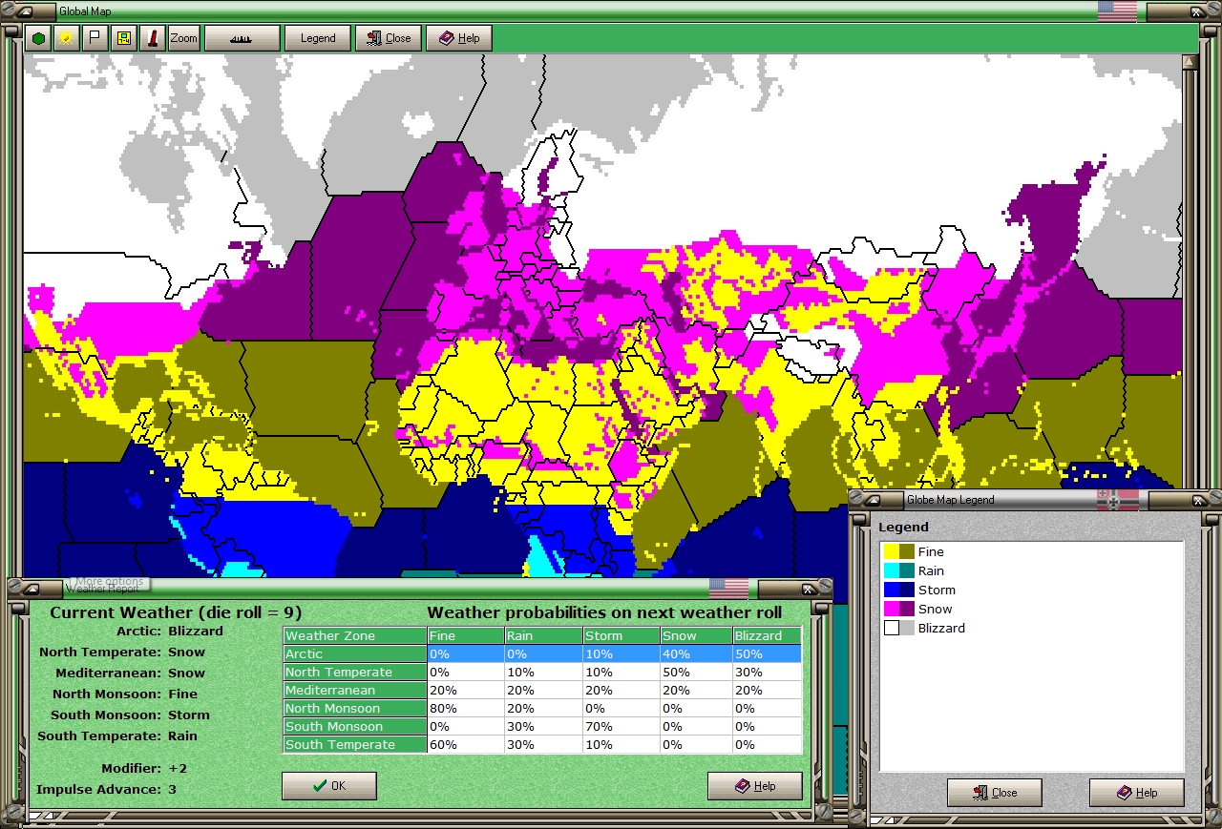Viewport: 1222px width, 829px height.
Task: Click the Weather Zone column header
Action: [x=355, y=636]
